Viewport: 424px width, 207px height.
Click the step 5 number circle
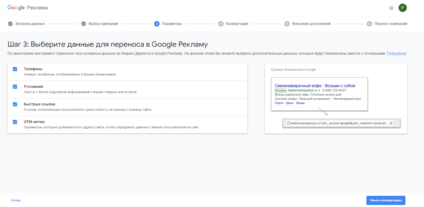[x=287, y=24]
